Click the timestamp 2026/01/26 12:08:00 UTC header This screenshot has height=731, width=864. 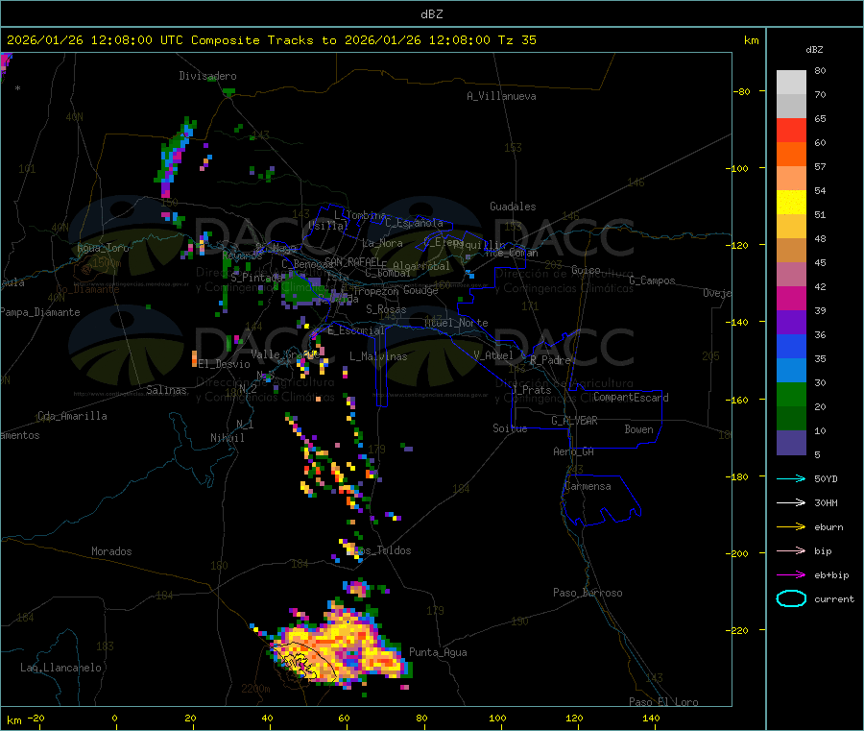pyautogui.click(x=95, y=40)
